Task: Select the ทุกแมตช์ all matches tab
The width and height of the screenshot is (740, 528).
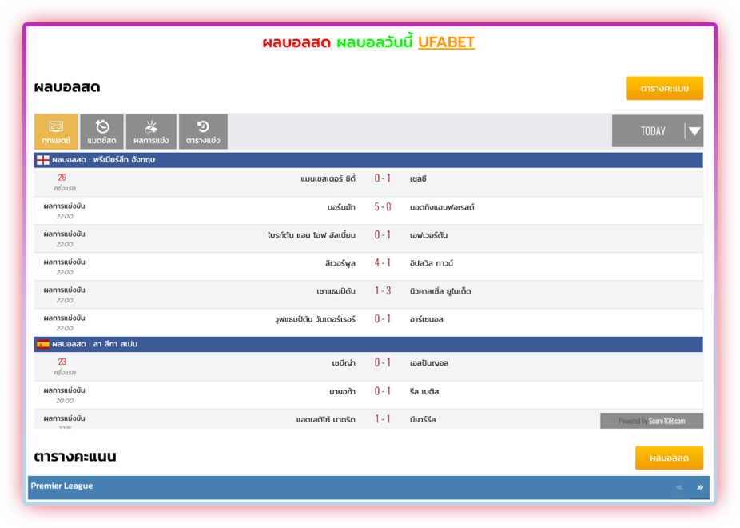Action: pyautogui.click(x=56, y=131)
